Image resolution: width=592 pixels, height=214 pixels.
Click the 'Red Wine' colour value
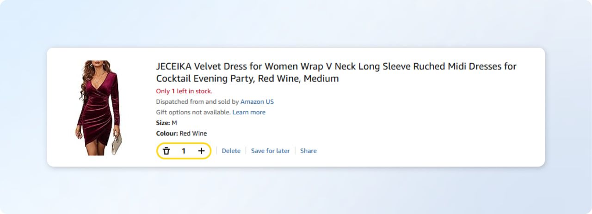193,133
